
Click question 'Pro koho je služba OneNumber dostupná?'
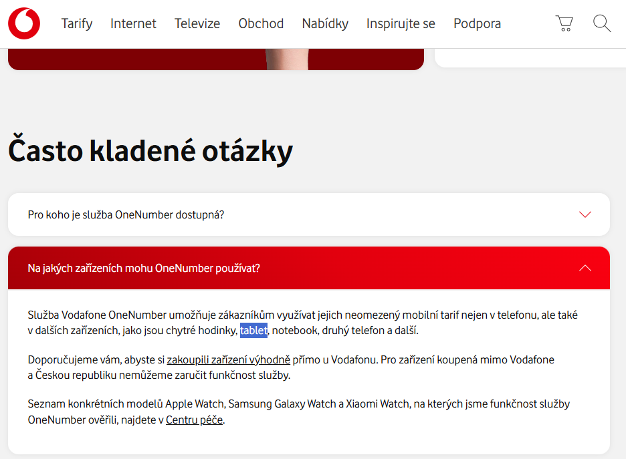pos(126,214)
